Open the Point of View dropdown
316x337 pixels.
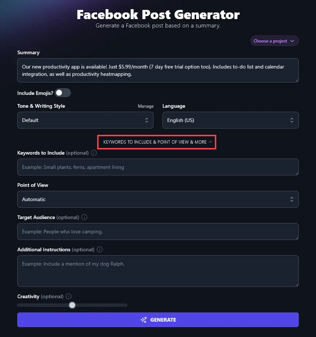(158, 199)
